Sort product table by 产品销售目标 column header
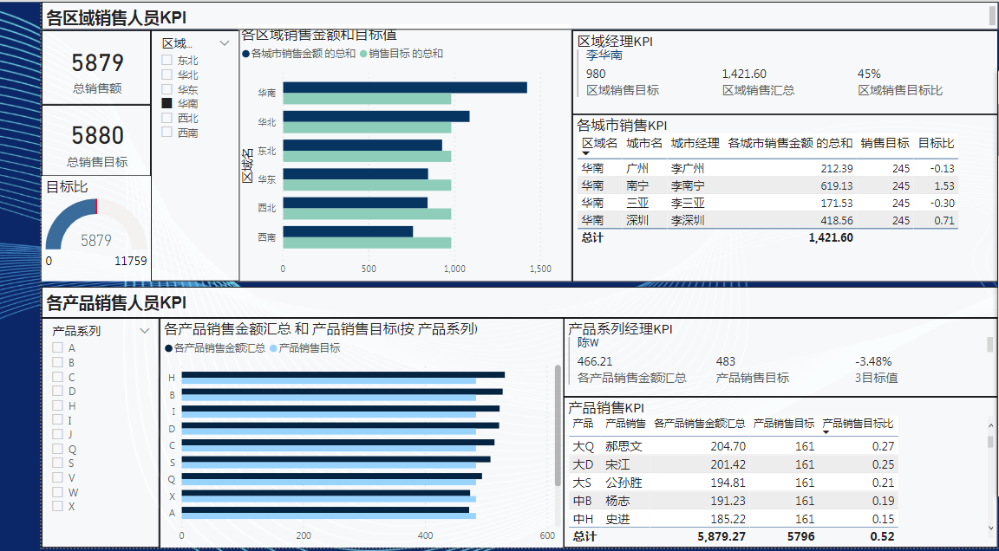 (784, 423)
